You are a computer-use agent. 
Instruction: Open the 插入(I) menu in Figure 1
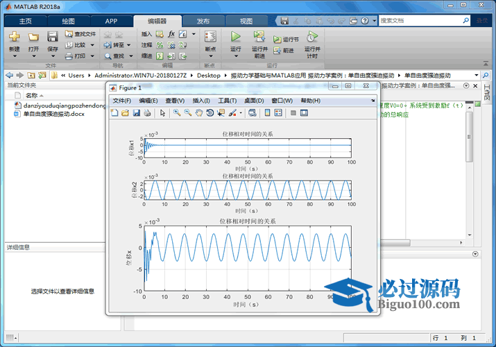201,101
